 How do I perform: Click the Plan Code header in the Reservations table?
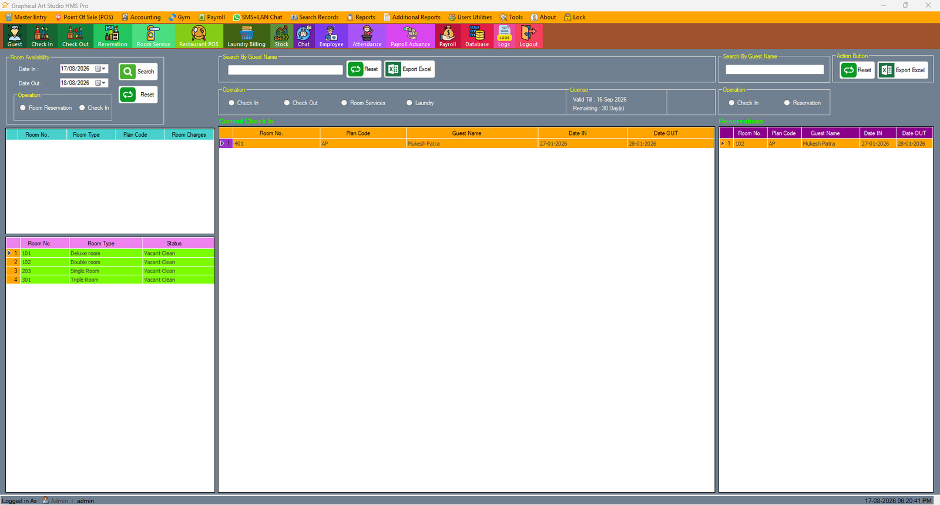[784, 133]
